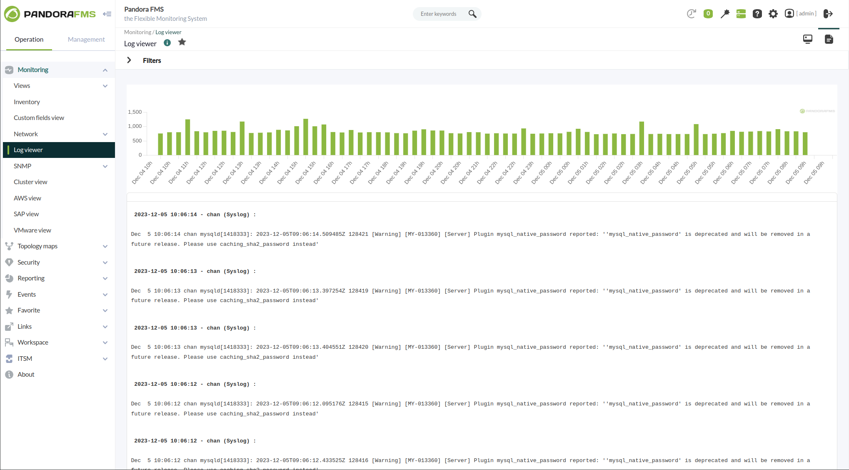Open the alert notifications bell icon
Image resolution: width=849 pixels, height=470 pixels.
708,13
